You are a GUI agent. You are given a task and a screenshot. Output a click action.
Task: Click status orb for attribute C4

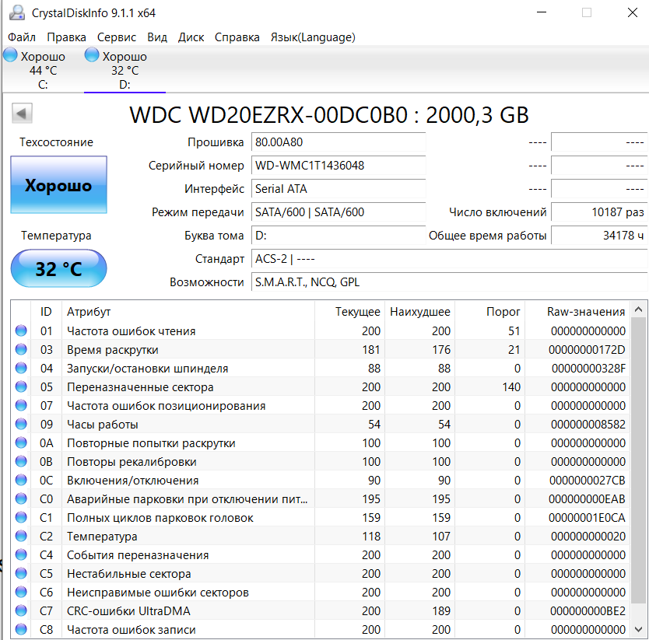[21, 554]
